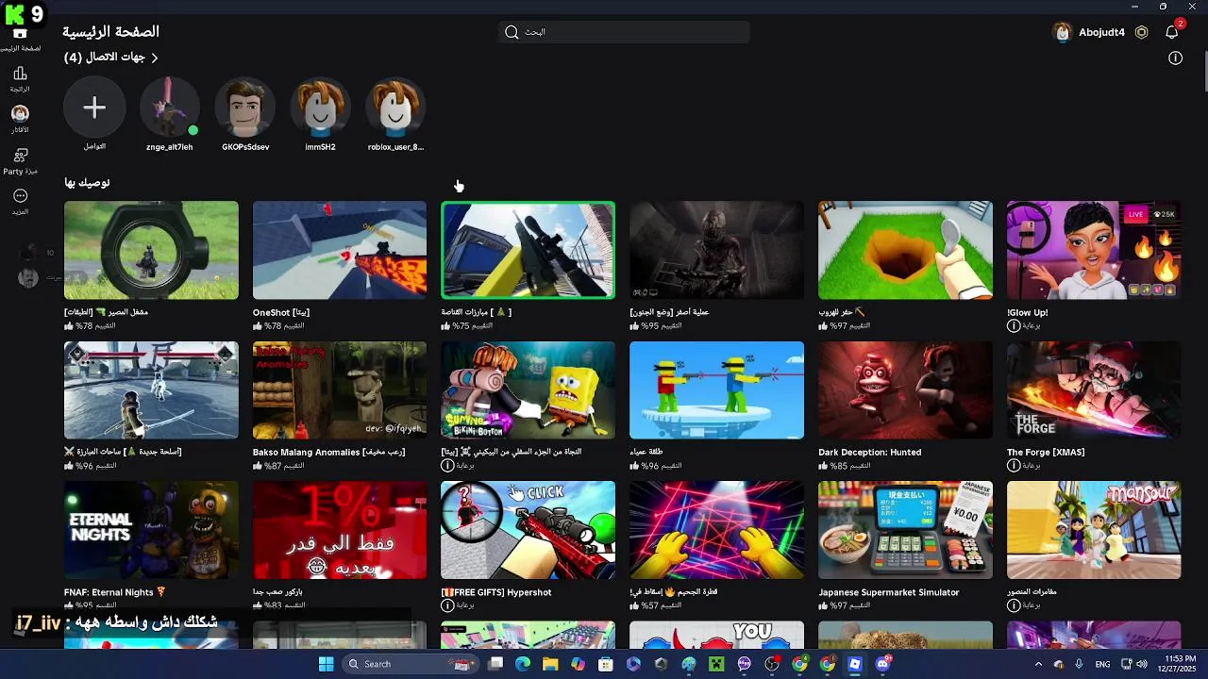Screen dimensions: 1208x679
Task: Click the FNAF: Eternal Nights title
Action: [x=115, y=592]
